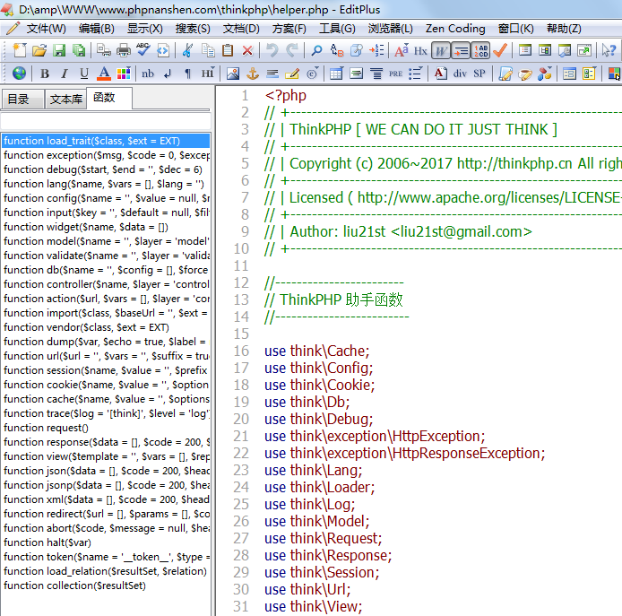This screenshot has height=616, width=622.
Task: Insert horizontal rule icon
Action: 272,74
